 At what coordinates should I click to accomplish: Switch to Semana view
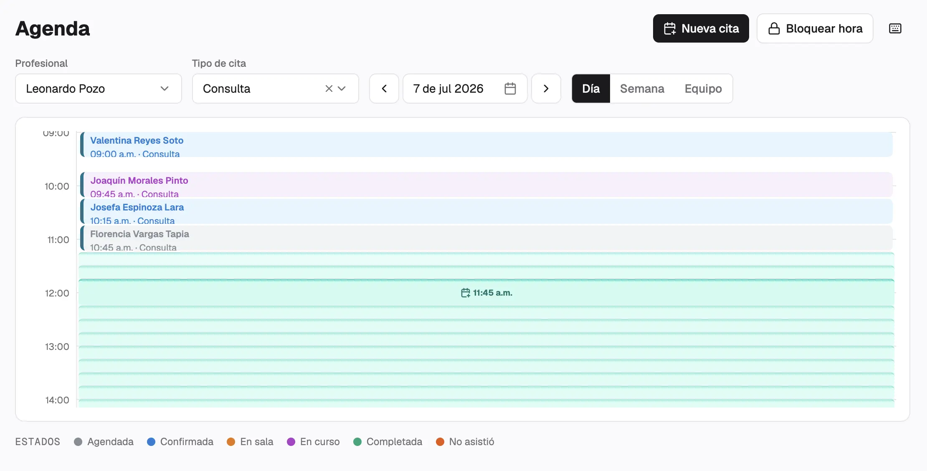[642, 89]
